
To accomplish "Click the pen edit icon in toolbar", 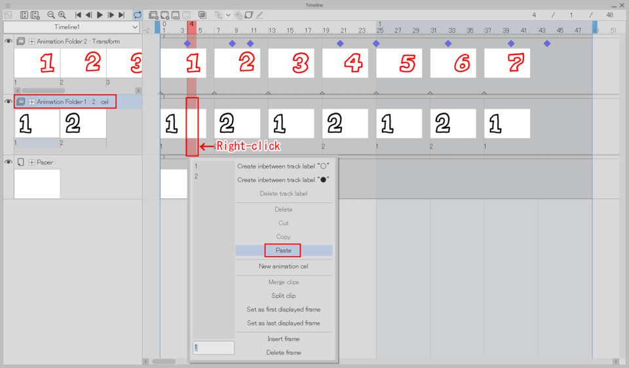I will 260,15.
